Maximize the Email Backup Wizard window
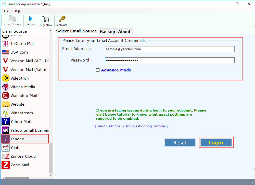This screenshot has width=255, height=185. click(237, 4)
